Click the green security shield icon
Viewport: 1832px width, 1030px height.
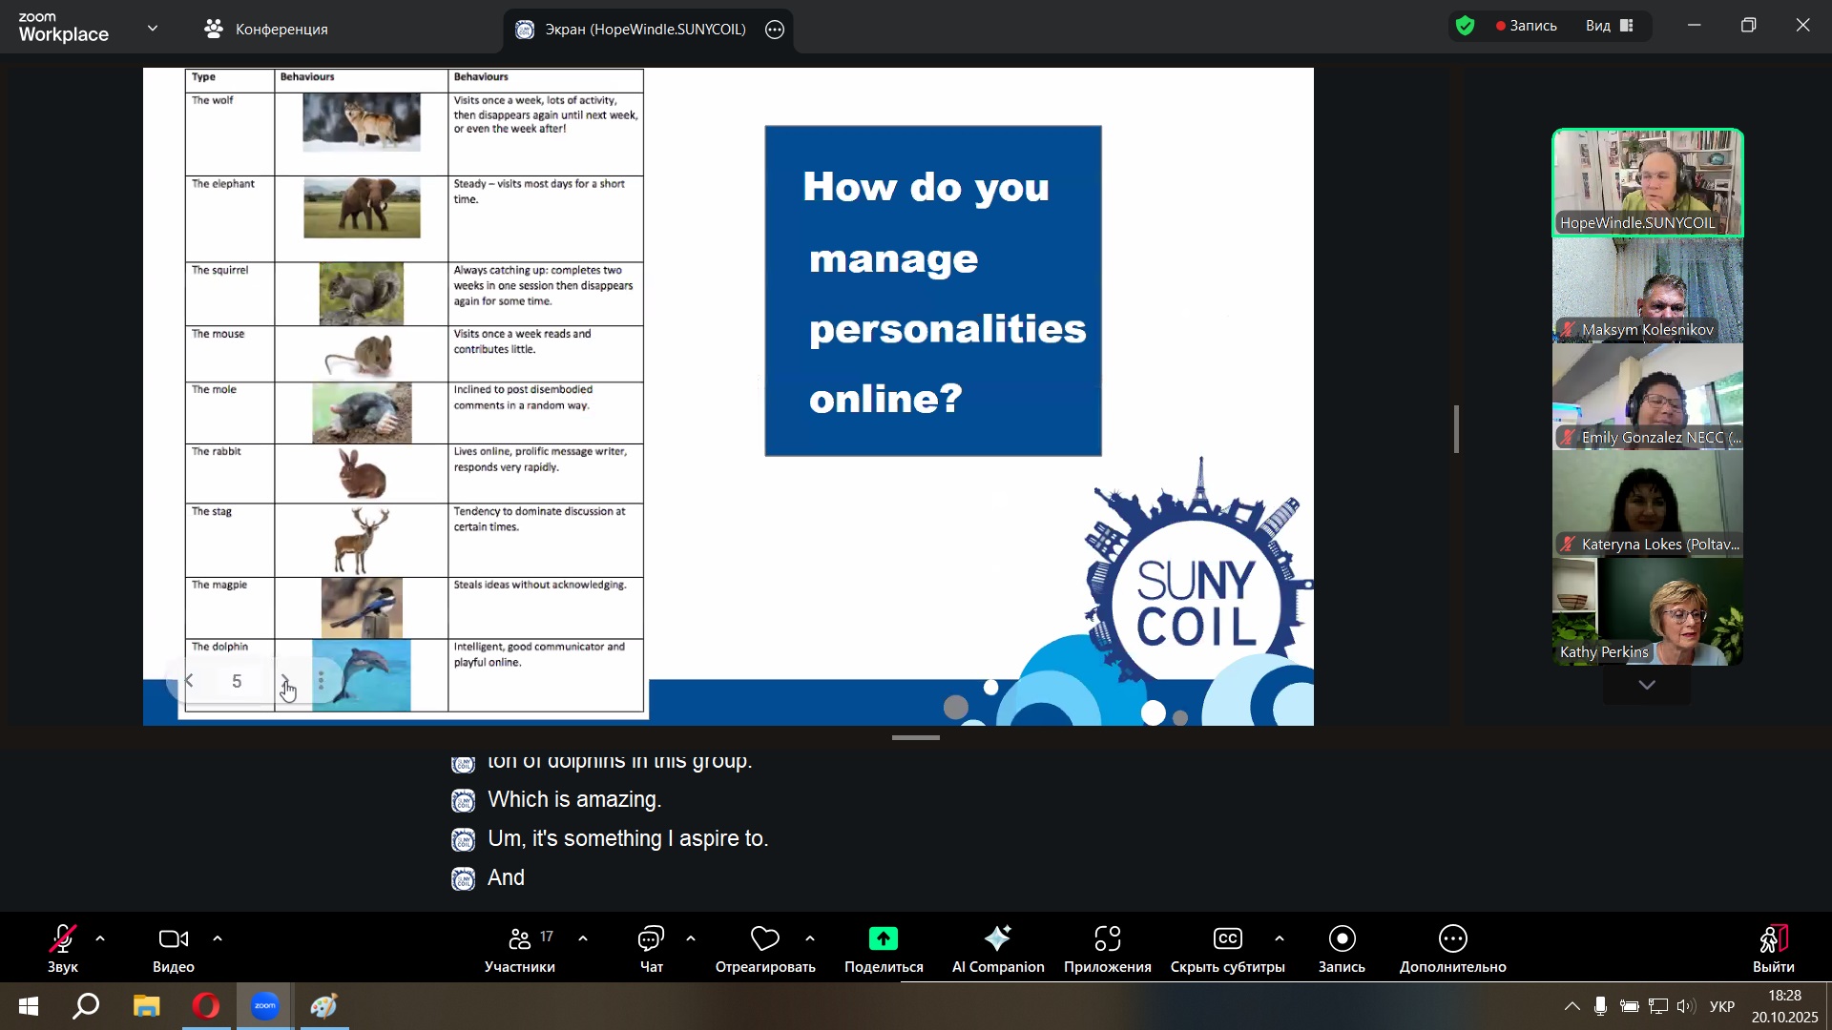point(1466,27)
